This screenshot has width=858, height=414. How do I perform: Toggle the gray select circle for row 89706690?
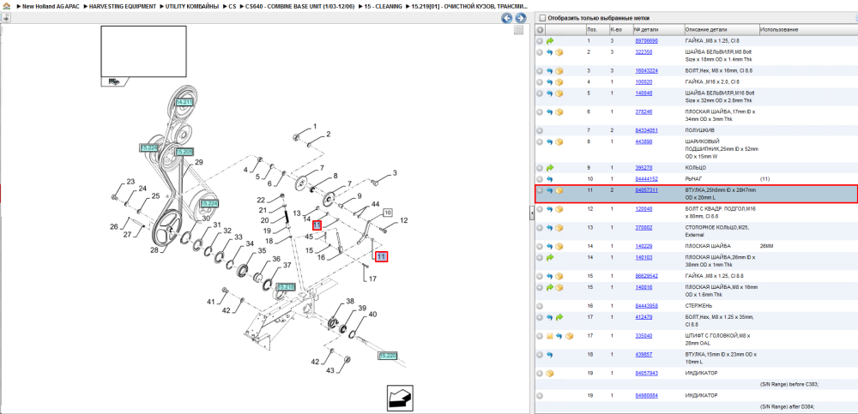(540, 41)
